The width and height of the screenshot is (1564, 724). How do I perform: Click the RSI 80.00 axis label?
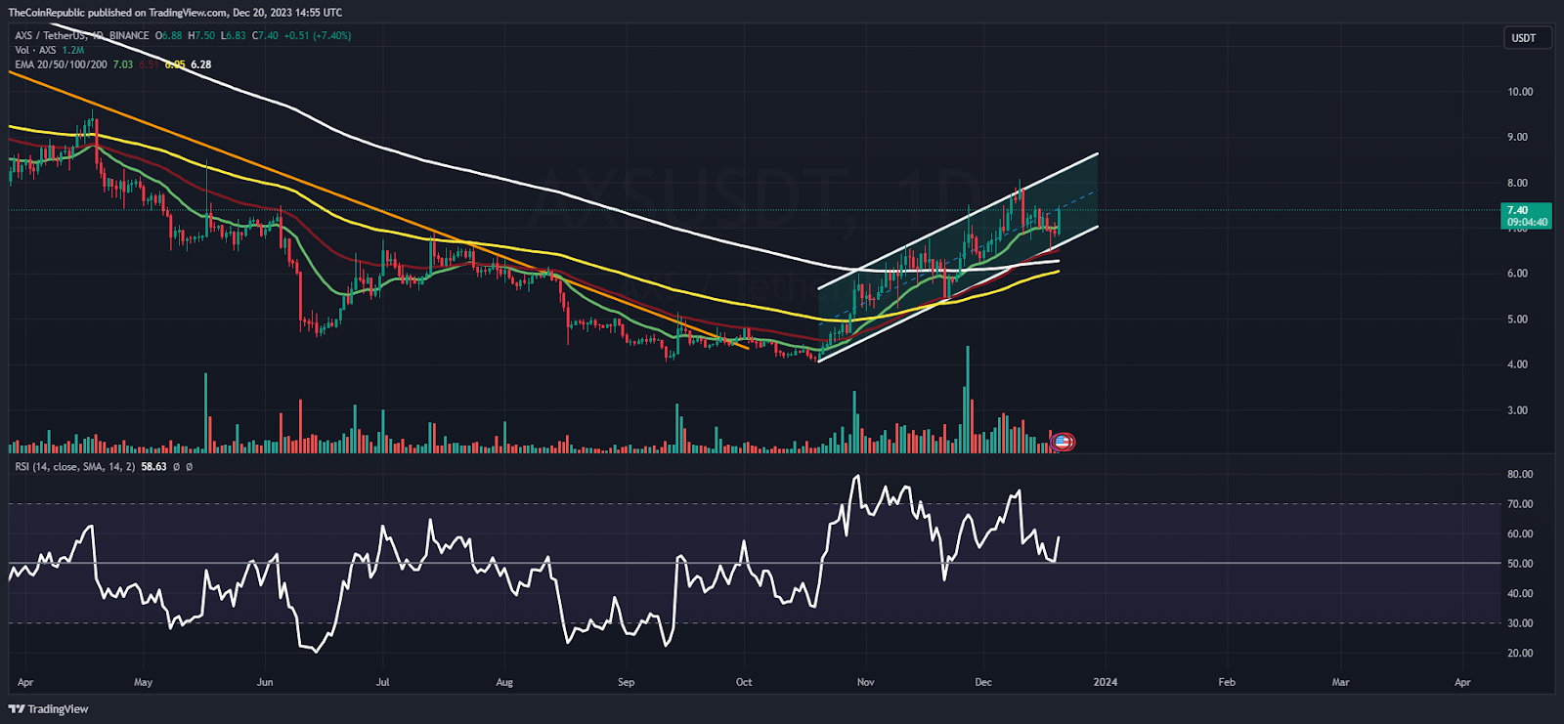(1520, 475)
